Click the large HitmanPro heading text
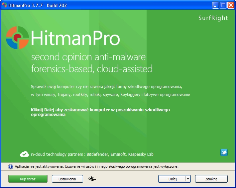This screenshot has height=188, width=236. 75,38
